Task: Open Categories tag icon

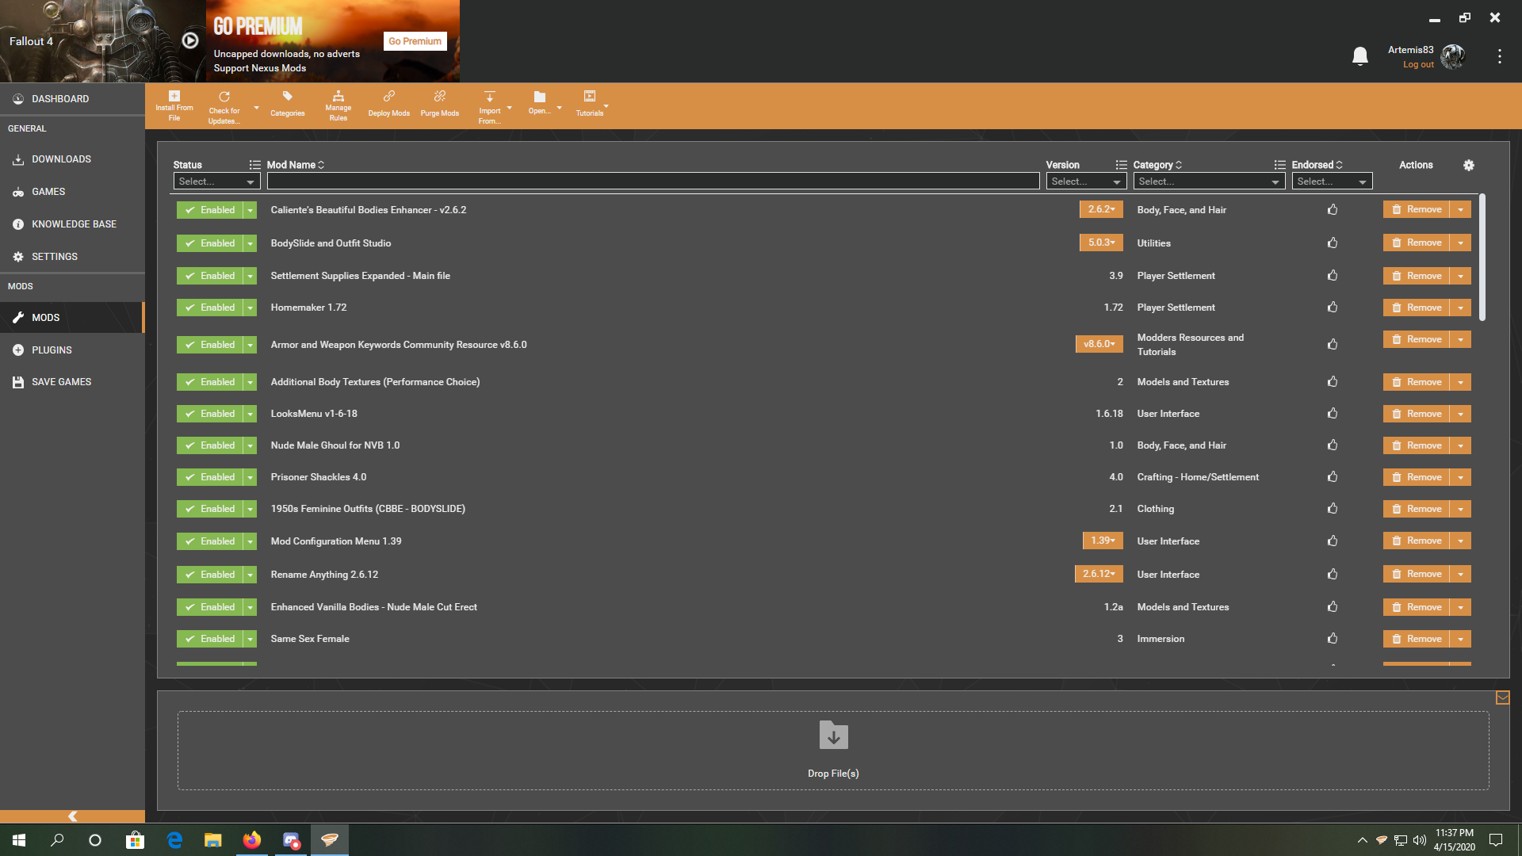Action: pyautogui.click(x=287, y=97)
